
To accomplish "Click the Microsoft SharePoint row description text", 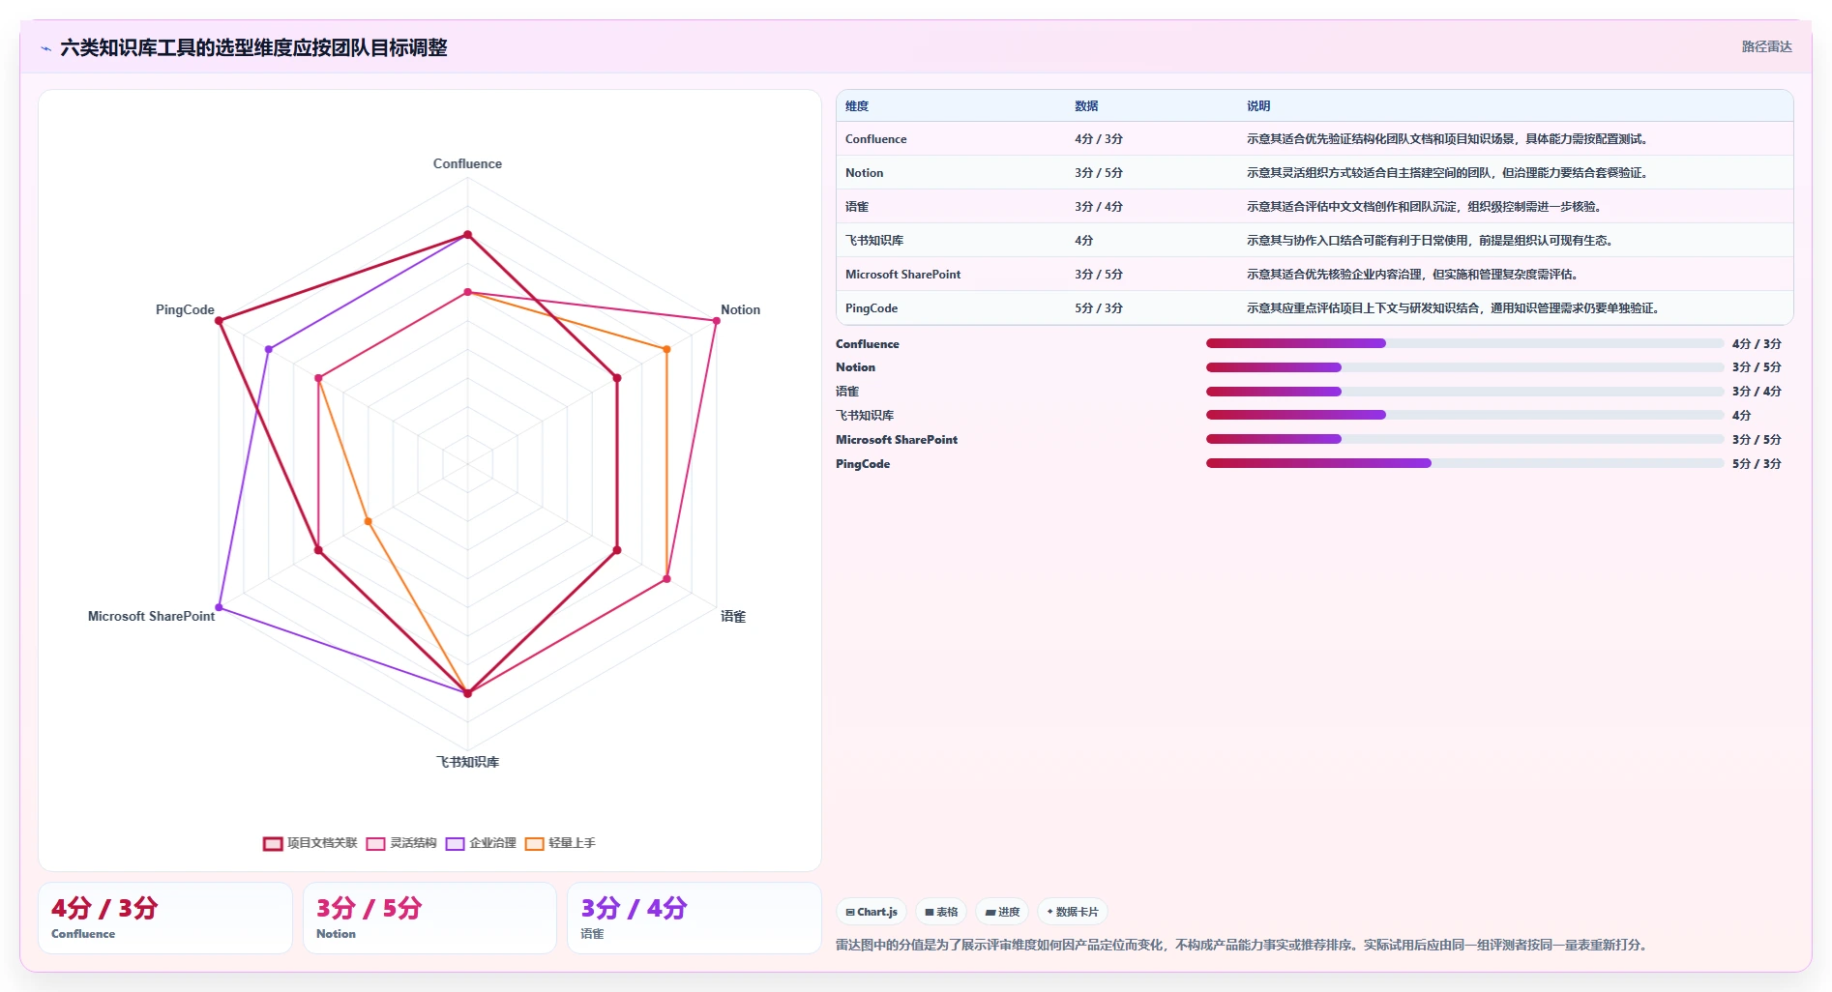I will click(x=1412, y=275).
